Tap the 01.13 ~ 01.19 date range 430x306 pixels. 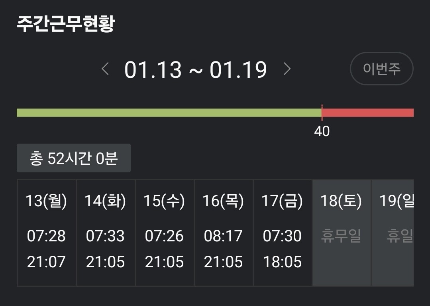[x=195, y=70]
